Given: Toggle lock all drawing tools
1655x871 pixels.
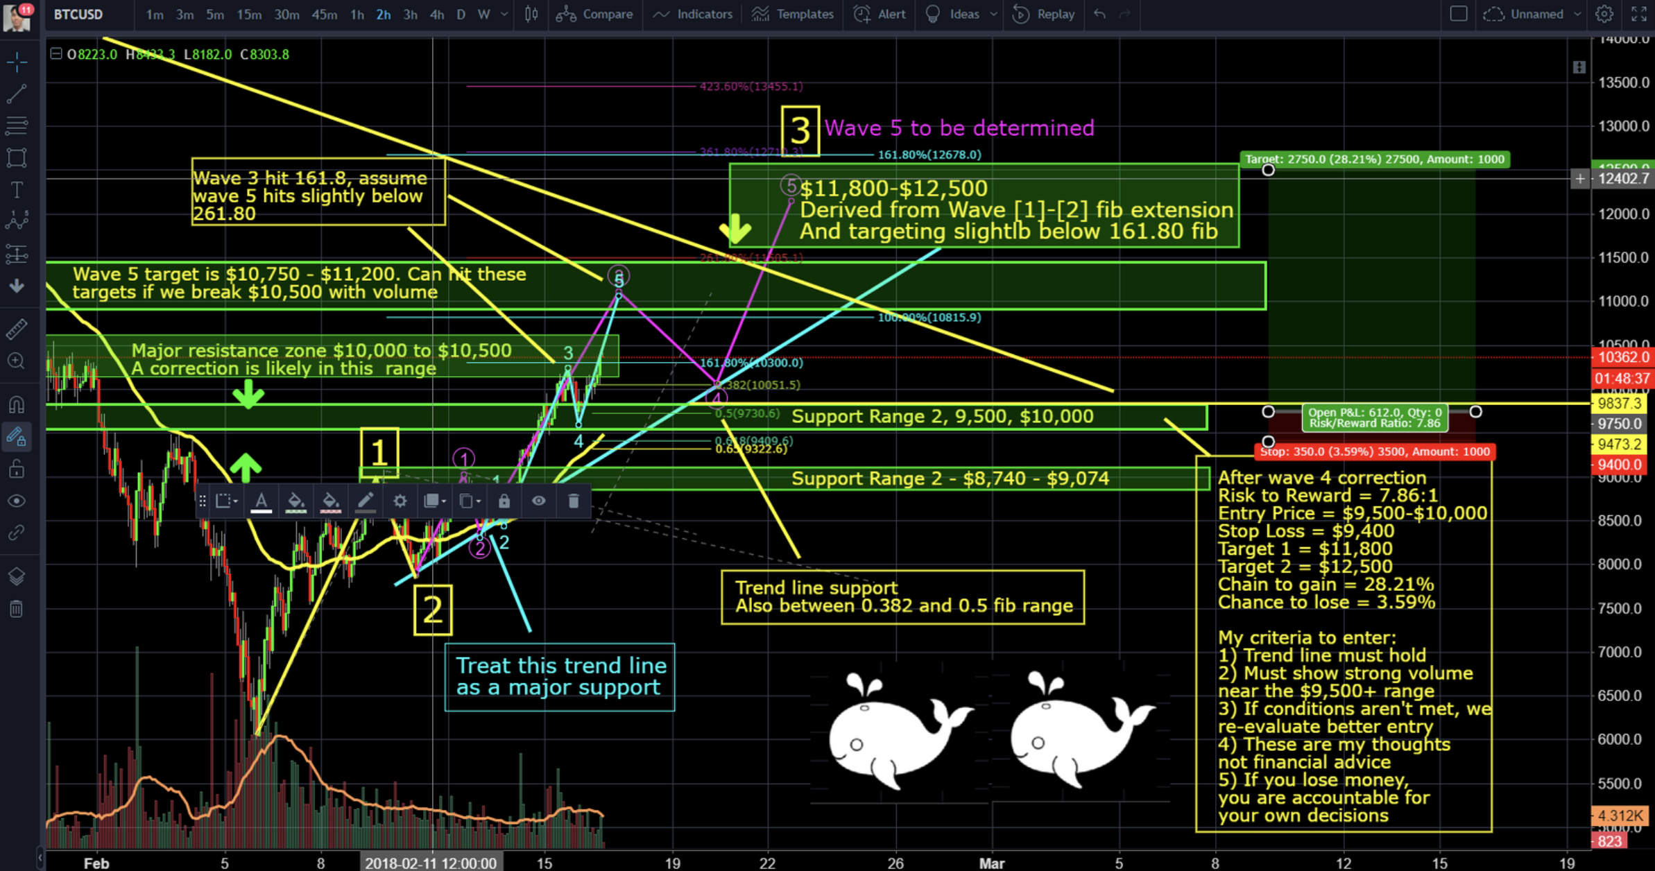Looking at the screenshot, I should (17, 469).
